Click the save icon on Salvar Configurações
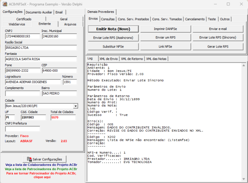 click(x=29, y=159)
